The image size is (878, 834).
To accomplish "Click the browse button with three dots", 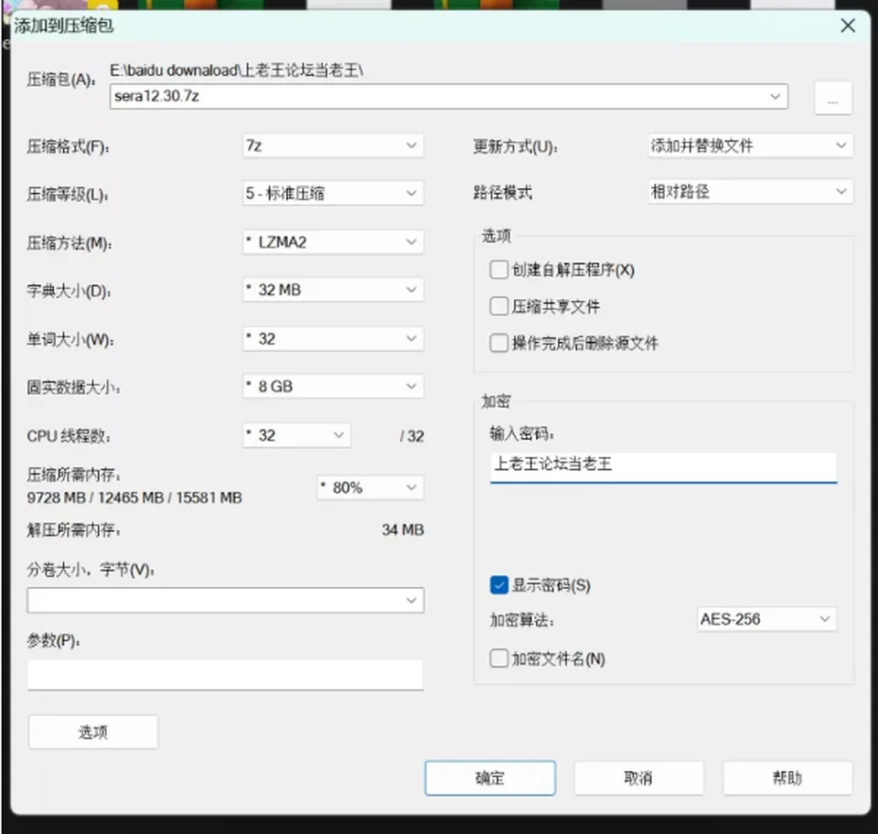I will point(832,98).
